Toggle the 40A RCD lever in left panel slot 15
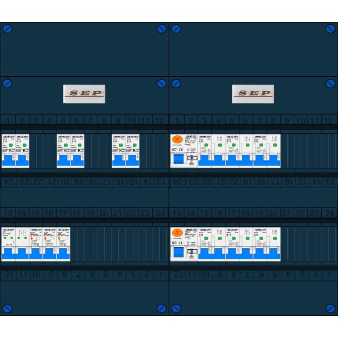Image resolution: width=338 pixels, height=338 pixels. (36, 253)
